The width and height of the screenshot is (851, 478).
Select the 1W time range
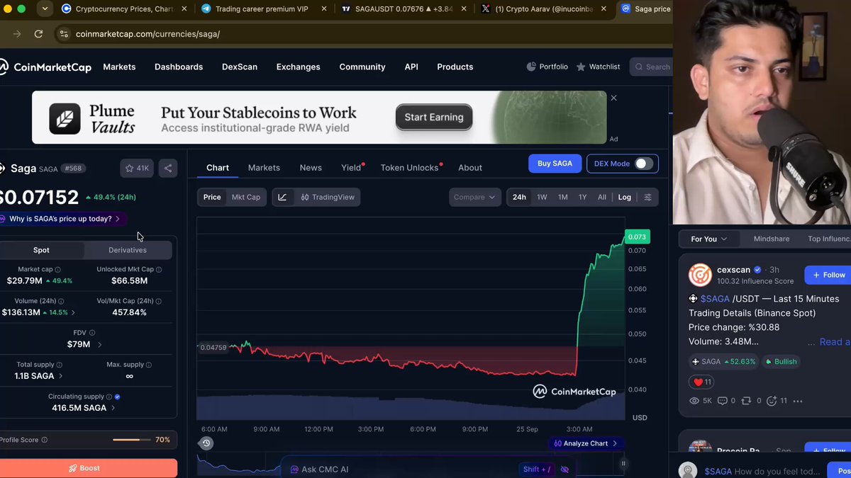(x=542, y=197)
